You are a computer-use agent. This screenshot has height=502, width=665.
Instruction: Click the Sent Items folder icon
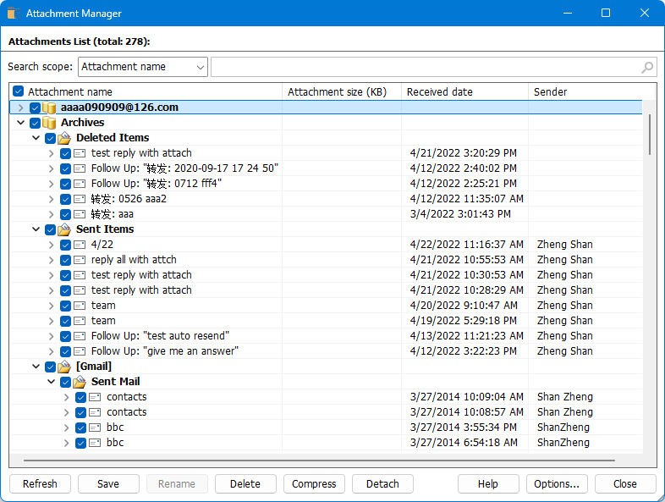(64, 229)
